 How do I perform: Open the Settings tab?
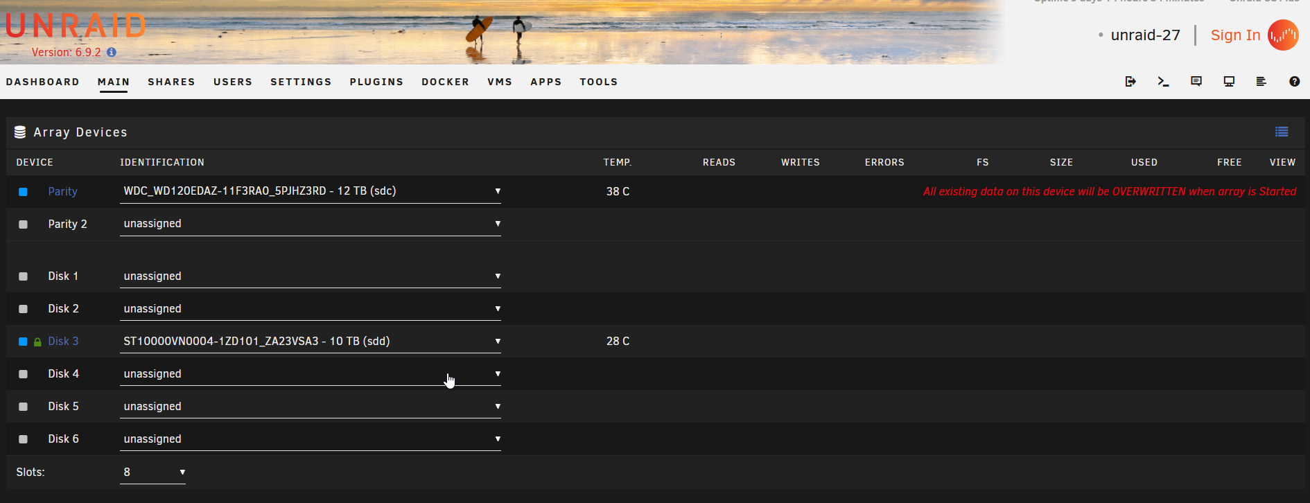(x=301, y=82)
